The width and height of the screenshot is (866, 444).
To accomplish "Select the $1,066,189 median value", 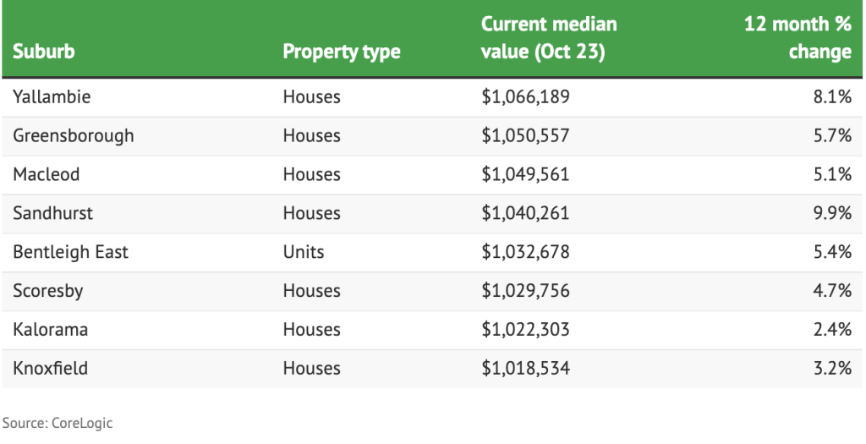I will click(x=525, y=97).
